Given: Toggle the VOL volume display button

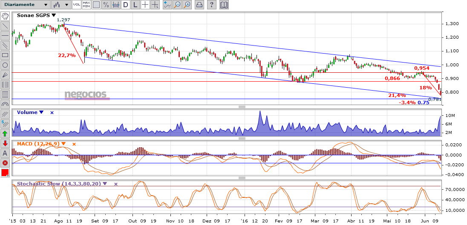Looking at the screenshot, I should pyautogui.click(x=76, y=5).
